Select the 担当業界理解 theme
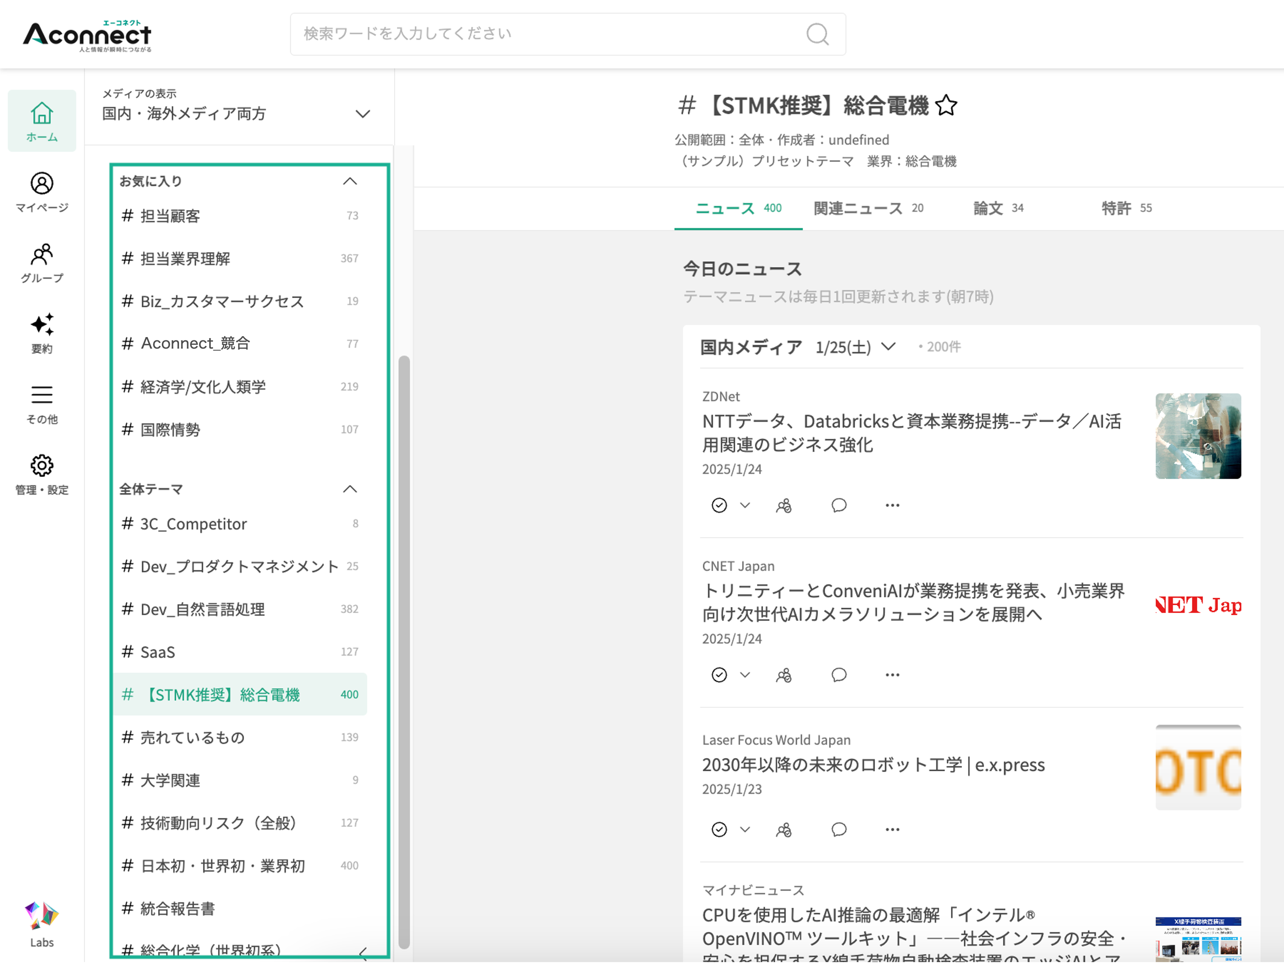Image resolution: width=1284 pixels, height=963 pixels. pyautogui.click(x=240, y=259)
